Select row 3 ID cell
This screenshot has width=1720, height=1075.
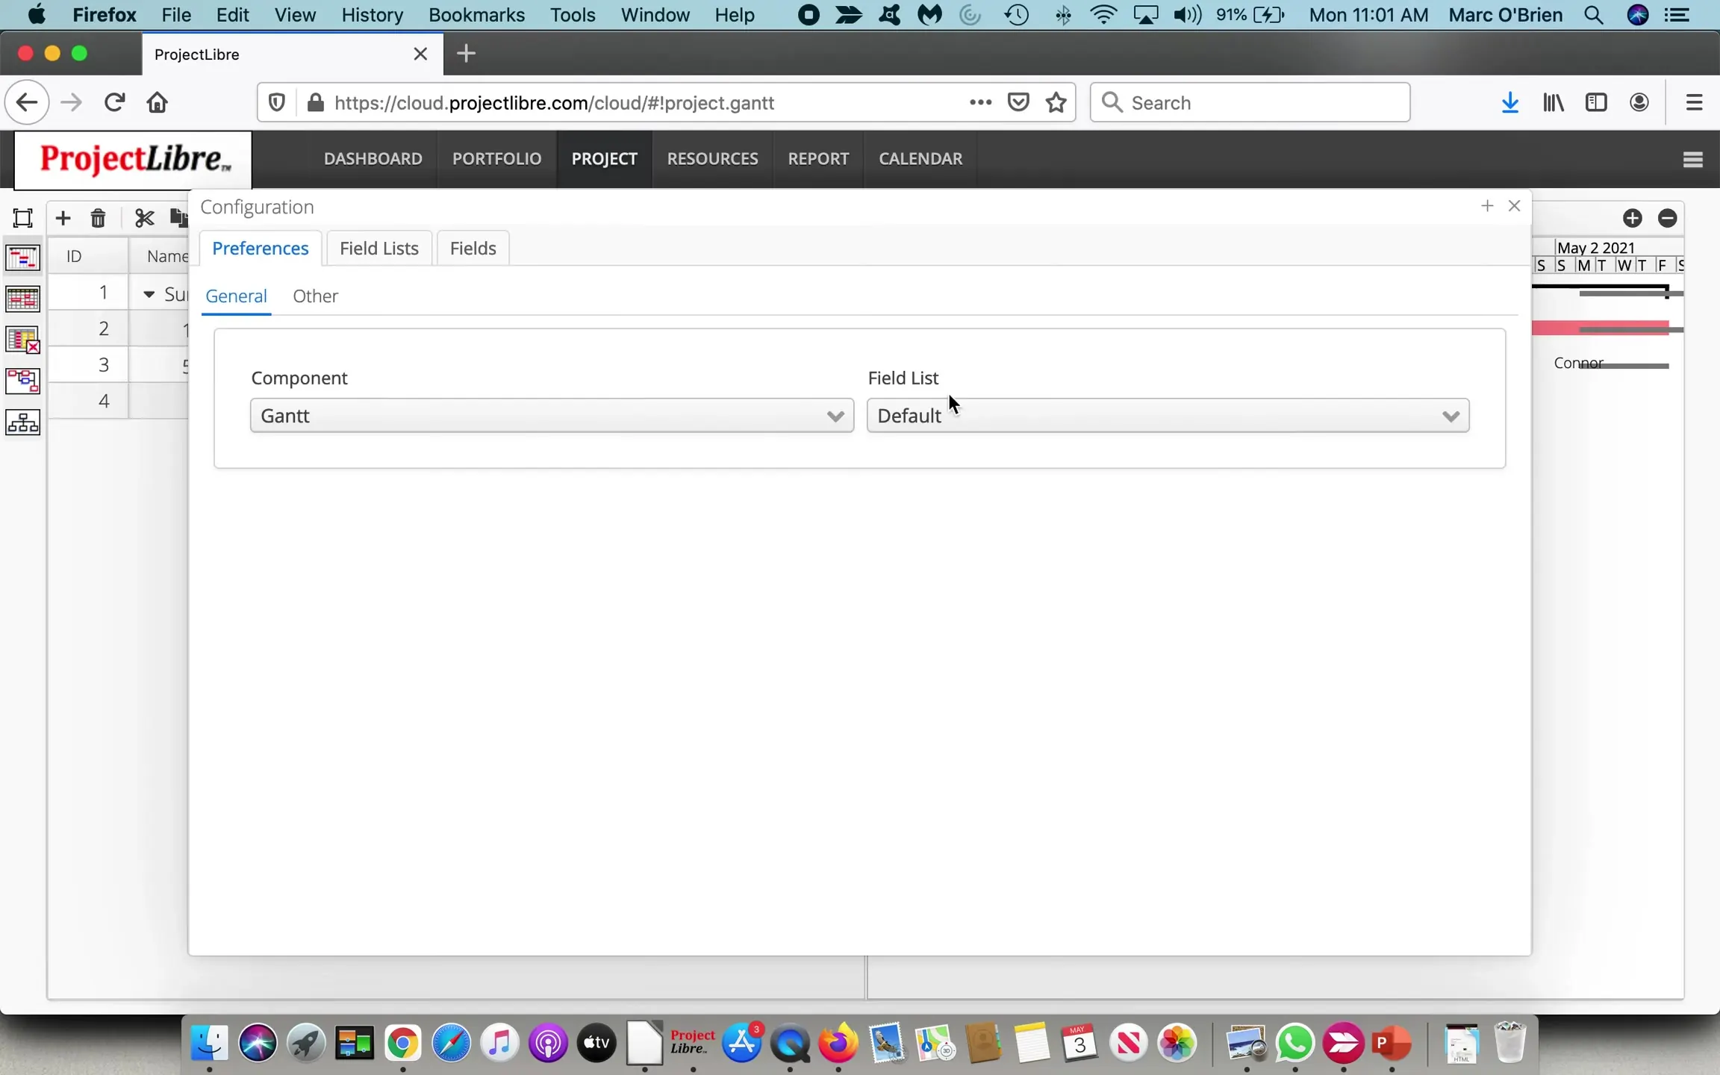click(x=88, y=364)
